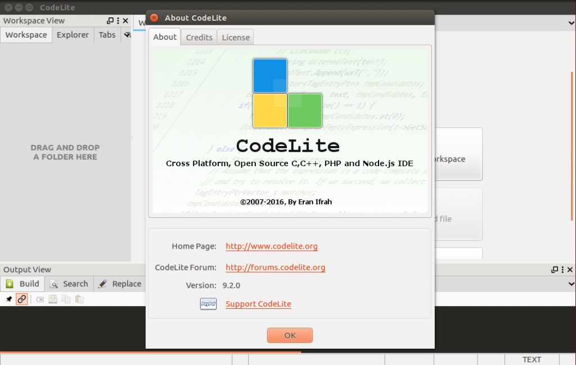The width and height of the screenshot is (576, 365).
Task: Close the Output View pane
Action: (x=570, y=270)
